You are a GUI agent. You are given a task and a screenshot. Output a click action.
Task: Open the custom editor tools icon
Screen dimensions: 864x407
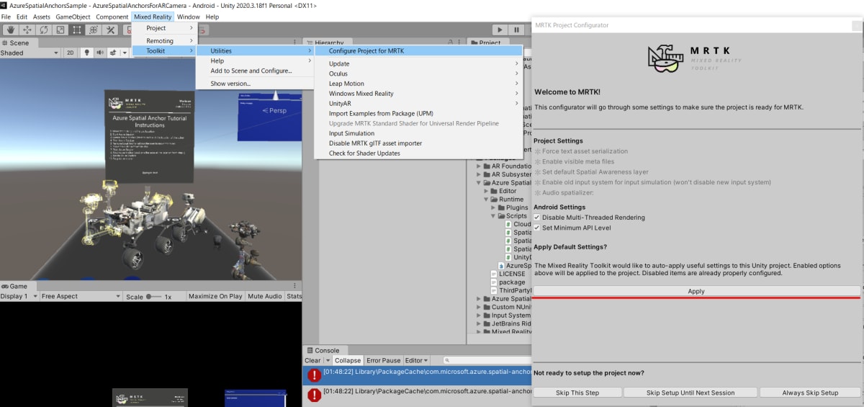(x=110, y=30)
